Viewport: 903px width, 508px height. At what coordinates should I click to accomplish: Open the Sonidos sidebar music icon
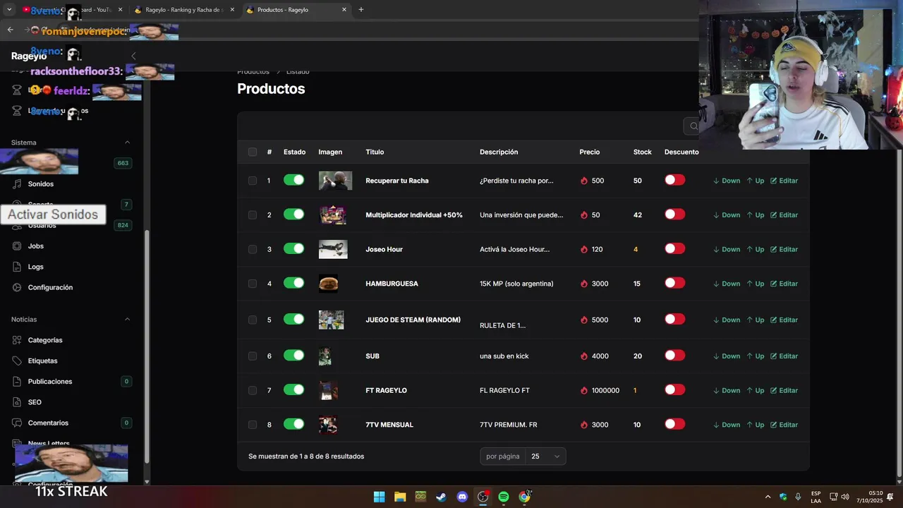pos(17,183)
